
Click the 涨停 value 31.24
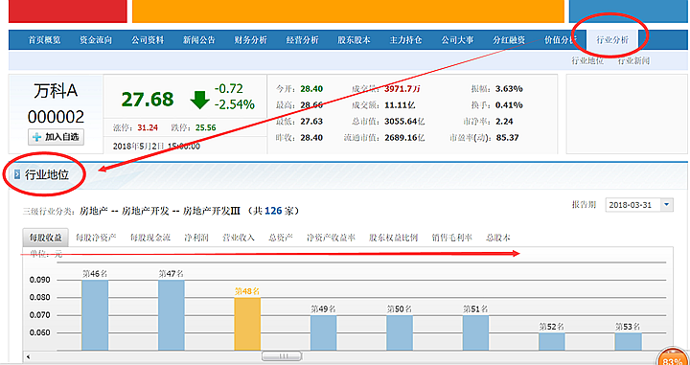pos(148,128)
